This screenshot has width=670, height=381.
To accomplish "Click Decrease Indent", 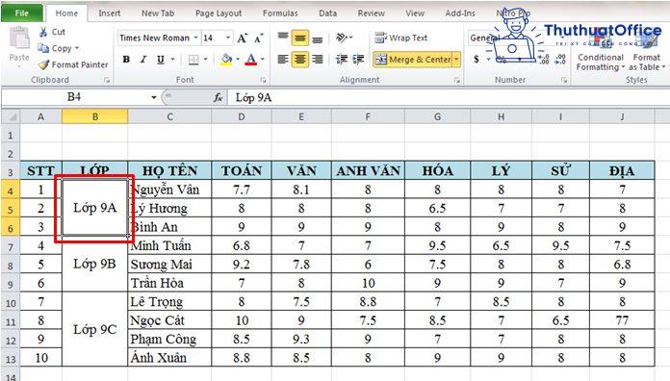I will [342, 60].
